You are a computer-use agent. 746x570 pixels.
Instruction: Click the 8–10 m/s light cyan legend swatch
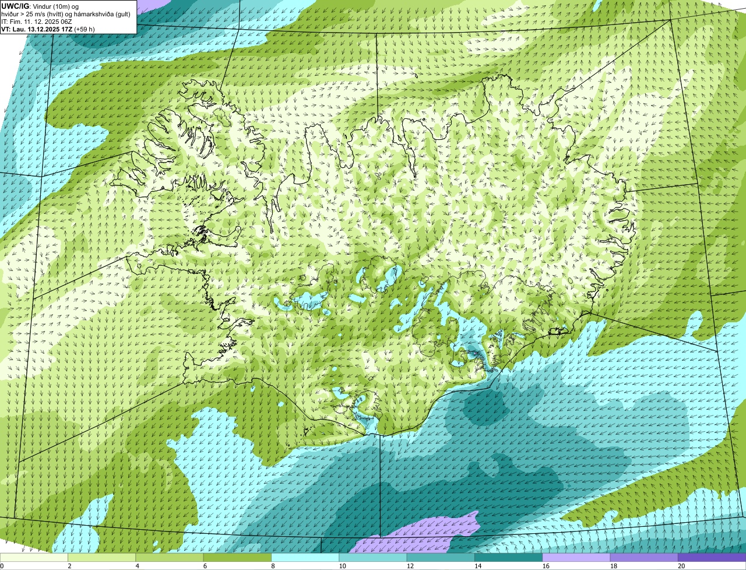[x=305, y=557]
